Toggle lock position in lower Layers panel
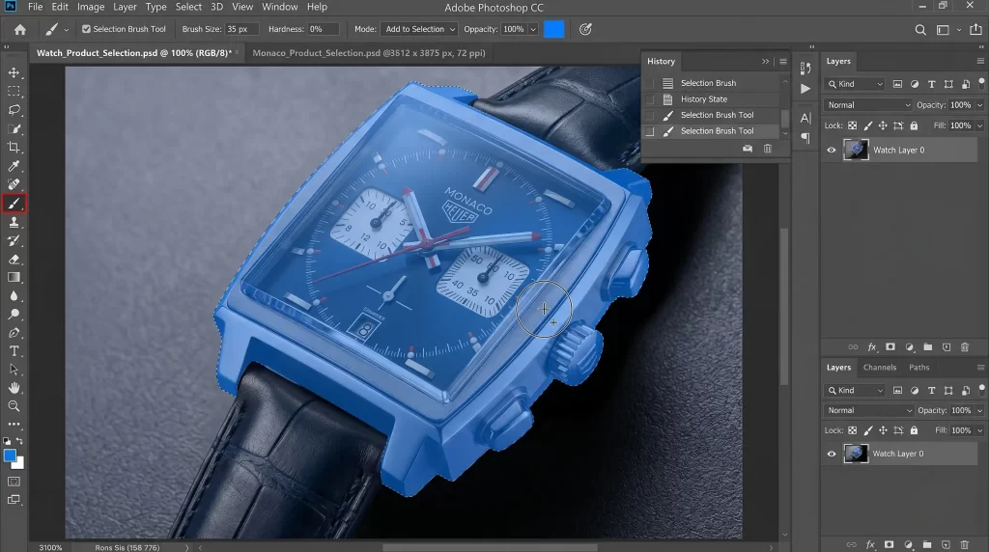 pos(883,430)
